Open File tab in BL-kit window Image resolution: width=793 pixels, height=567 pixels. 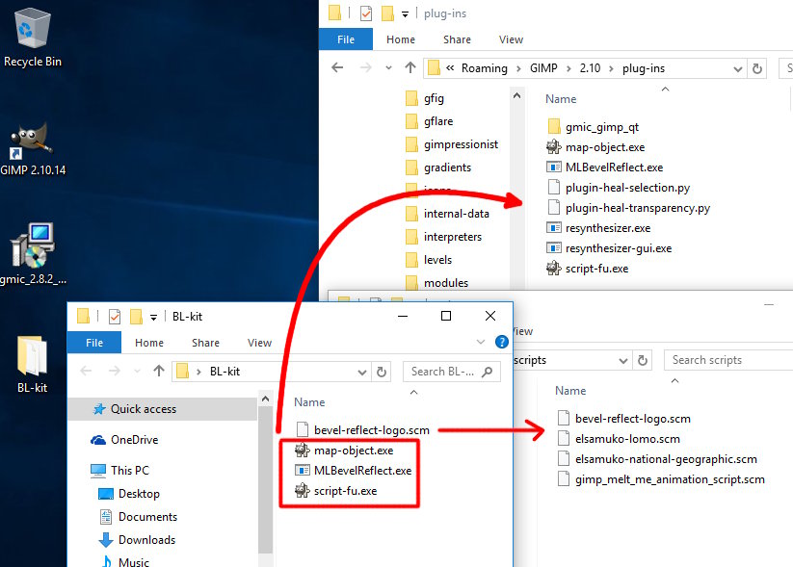tap(94, 343)
